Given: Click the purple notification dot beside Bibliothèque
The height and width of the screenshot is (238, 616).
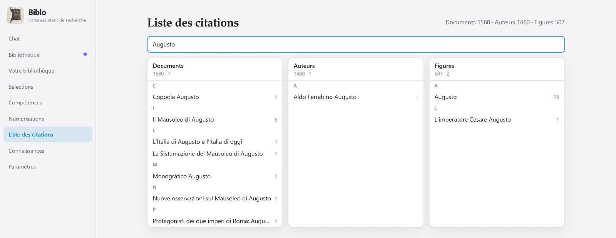Looking at the screenshot, I should 85,54.
